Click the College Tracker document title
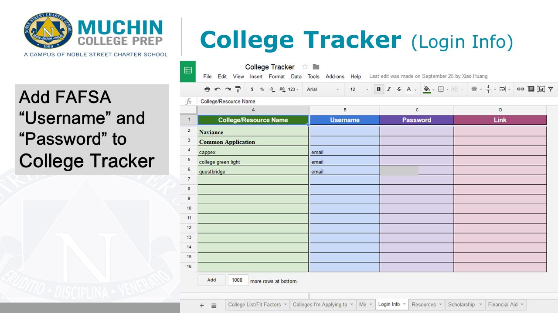The width and height of the screenshot is (558, 313). tap(270, 67)
